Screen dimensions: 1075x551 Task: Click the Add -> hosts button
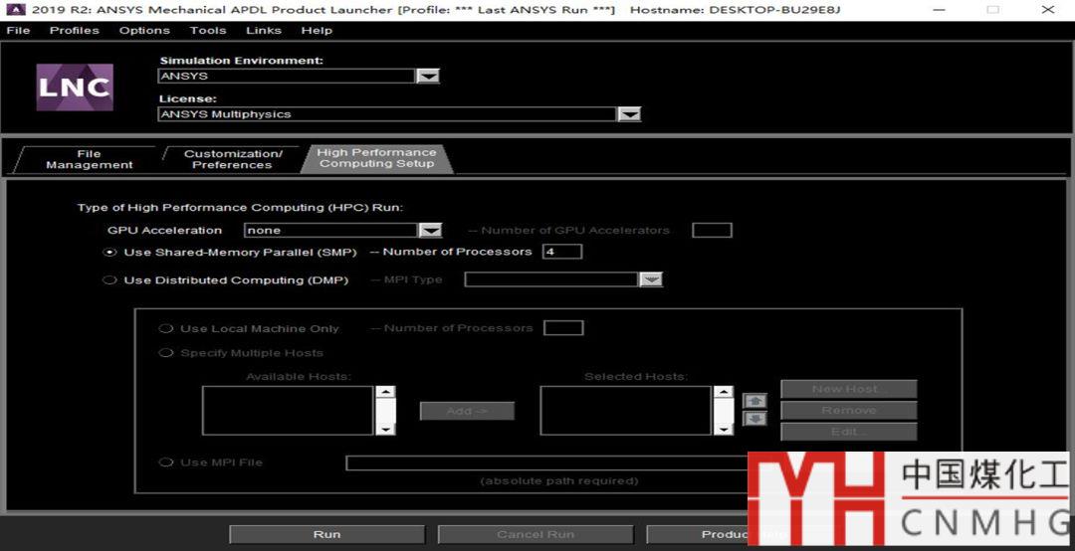tap(467, 411)
